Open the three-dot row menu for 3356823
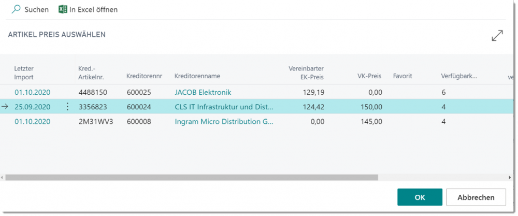The height and width of the screenshot is (216, 518). [67, 107]
